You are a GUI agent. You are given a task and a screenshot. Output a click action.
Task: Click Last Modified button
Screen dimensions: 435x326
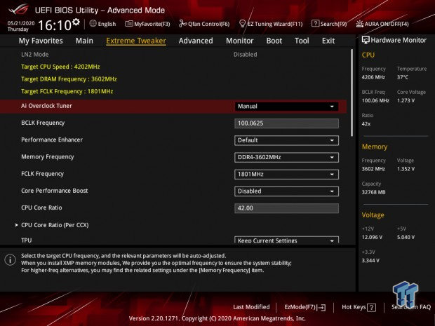click(x=251, y=307)
